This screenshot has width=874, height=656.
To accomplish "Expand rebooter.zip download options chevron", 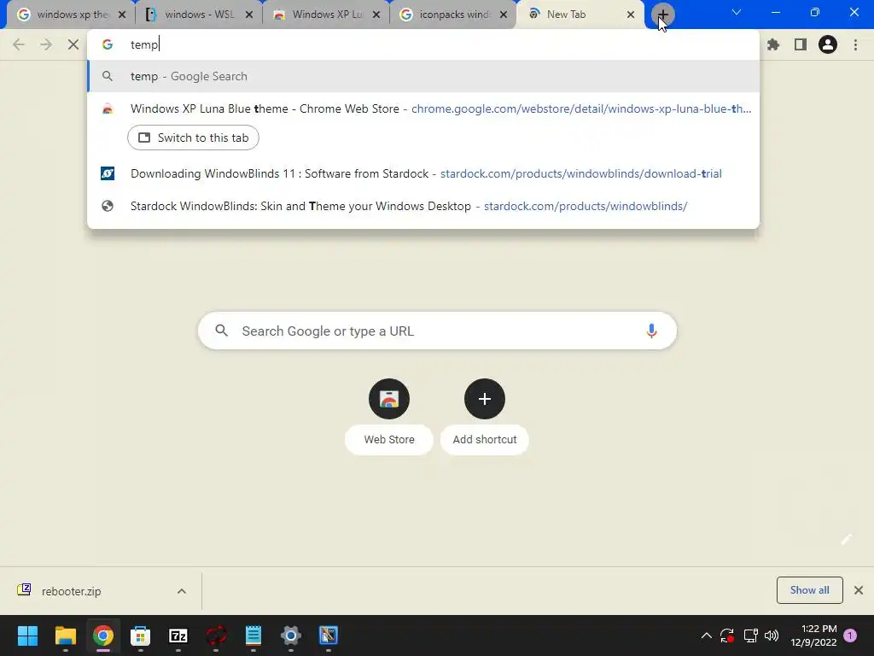I will coord(182,591).
